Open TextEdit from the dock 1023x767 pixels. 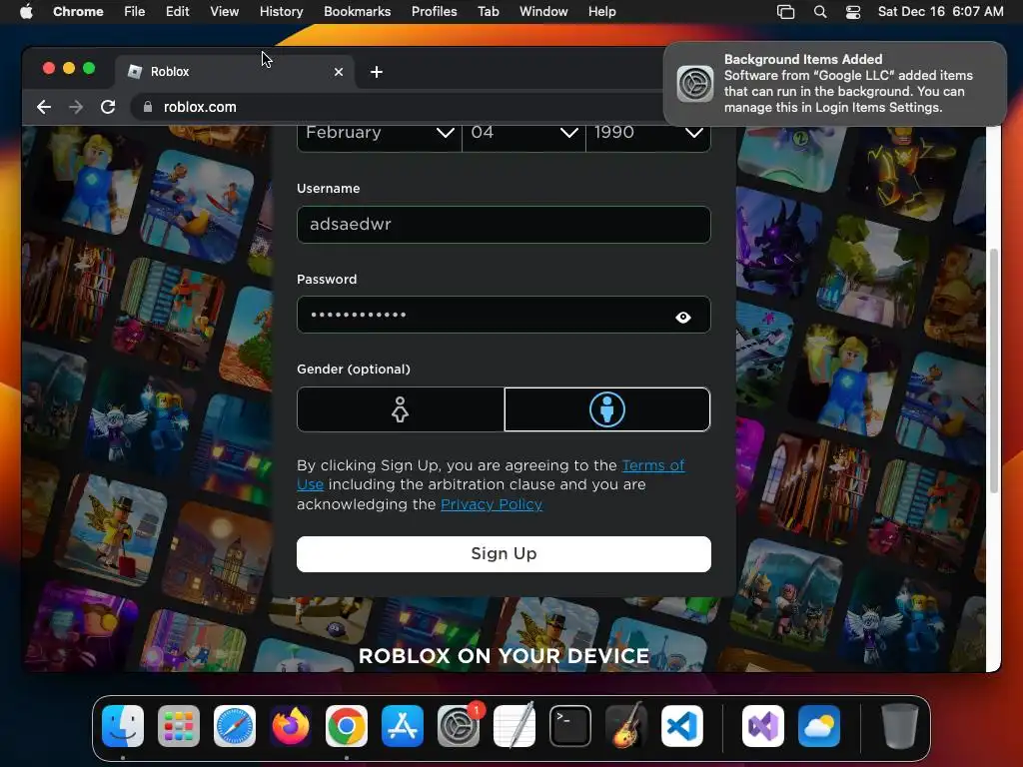coord(514,726)
